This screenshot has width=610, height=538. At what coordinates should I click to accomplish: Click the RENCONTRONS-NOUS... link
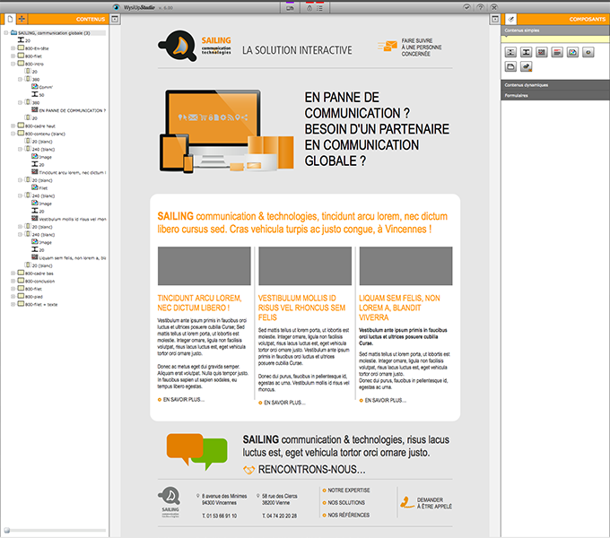pos(311,469)
